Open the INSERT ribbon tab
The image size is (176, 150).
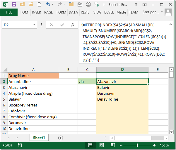36,12
